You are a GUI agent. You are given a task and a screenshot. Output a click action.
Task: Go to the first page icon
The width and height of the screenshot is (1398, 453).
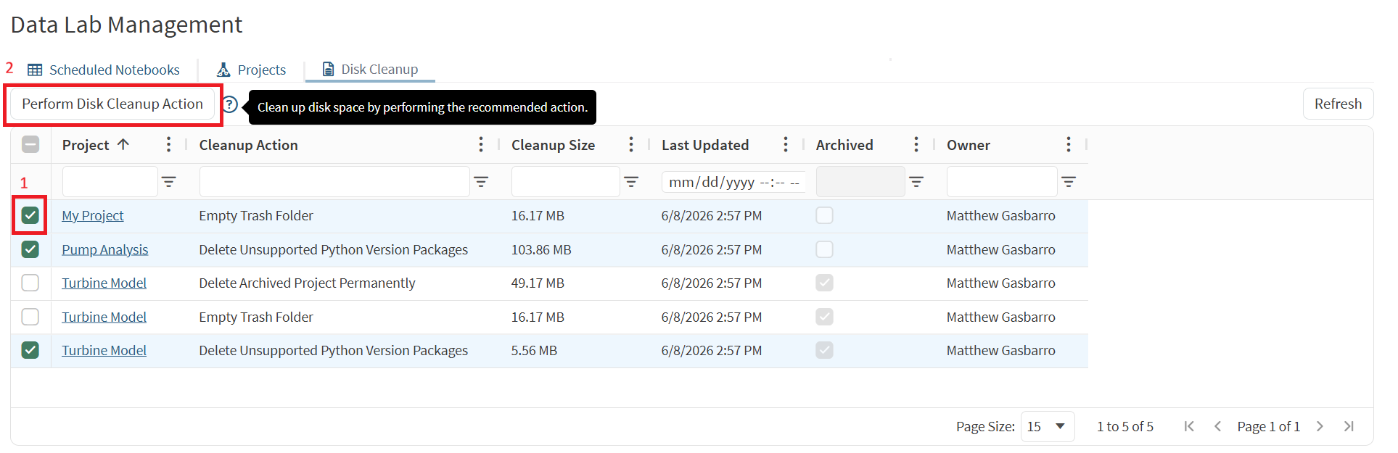click(1189, 426)
